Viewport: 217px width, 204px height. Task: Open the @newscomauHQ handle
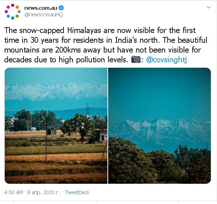pos(44,14)
